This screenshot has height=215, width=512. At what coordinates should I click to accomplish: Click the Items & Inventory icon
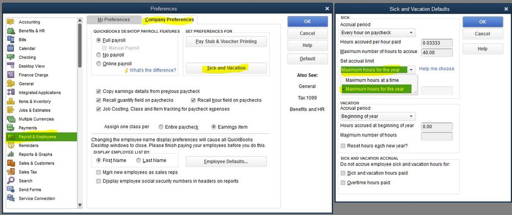tap(11, 101)
